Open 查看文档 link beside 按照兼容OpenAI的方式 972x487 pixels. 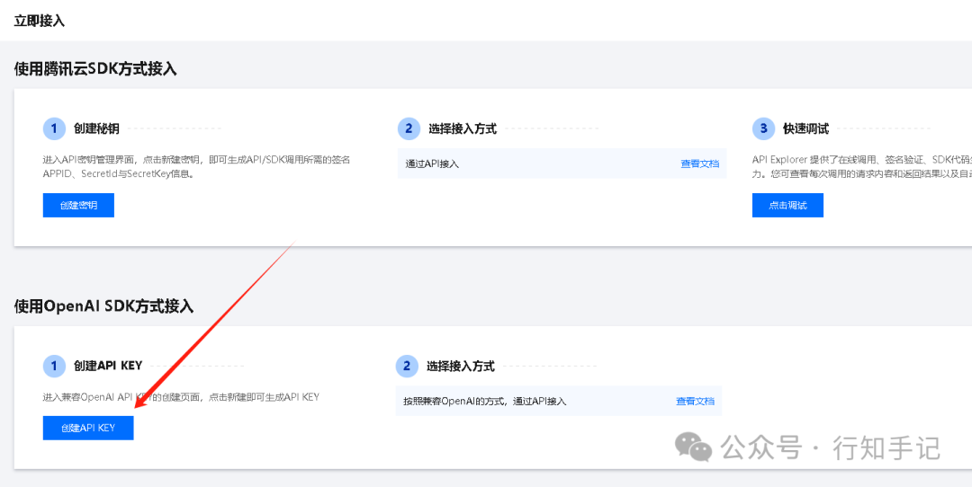point(695,401)
